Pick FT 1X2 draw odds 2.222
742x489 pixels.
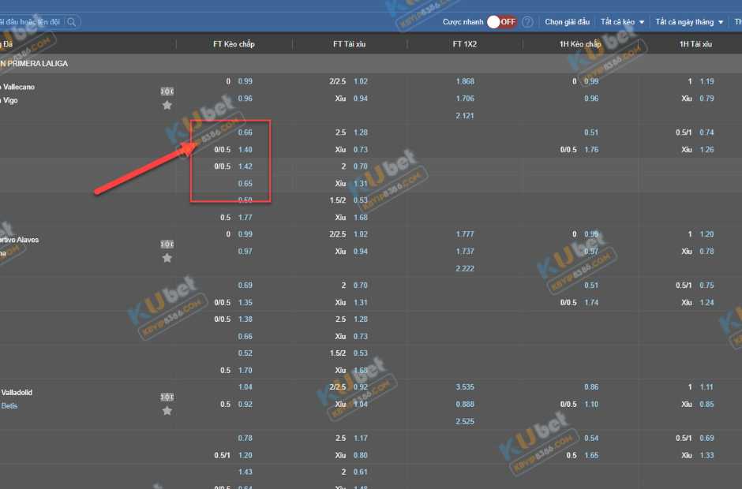coord(465,268)
